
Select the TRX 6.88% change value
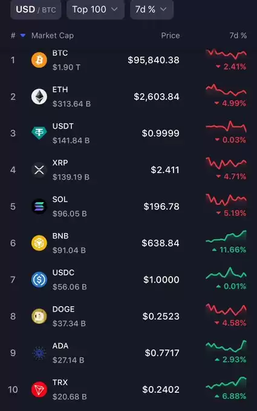tap(232, 396)
